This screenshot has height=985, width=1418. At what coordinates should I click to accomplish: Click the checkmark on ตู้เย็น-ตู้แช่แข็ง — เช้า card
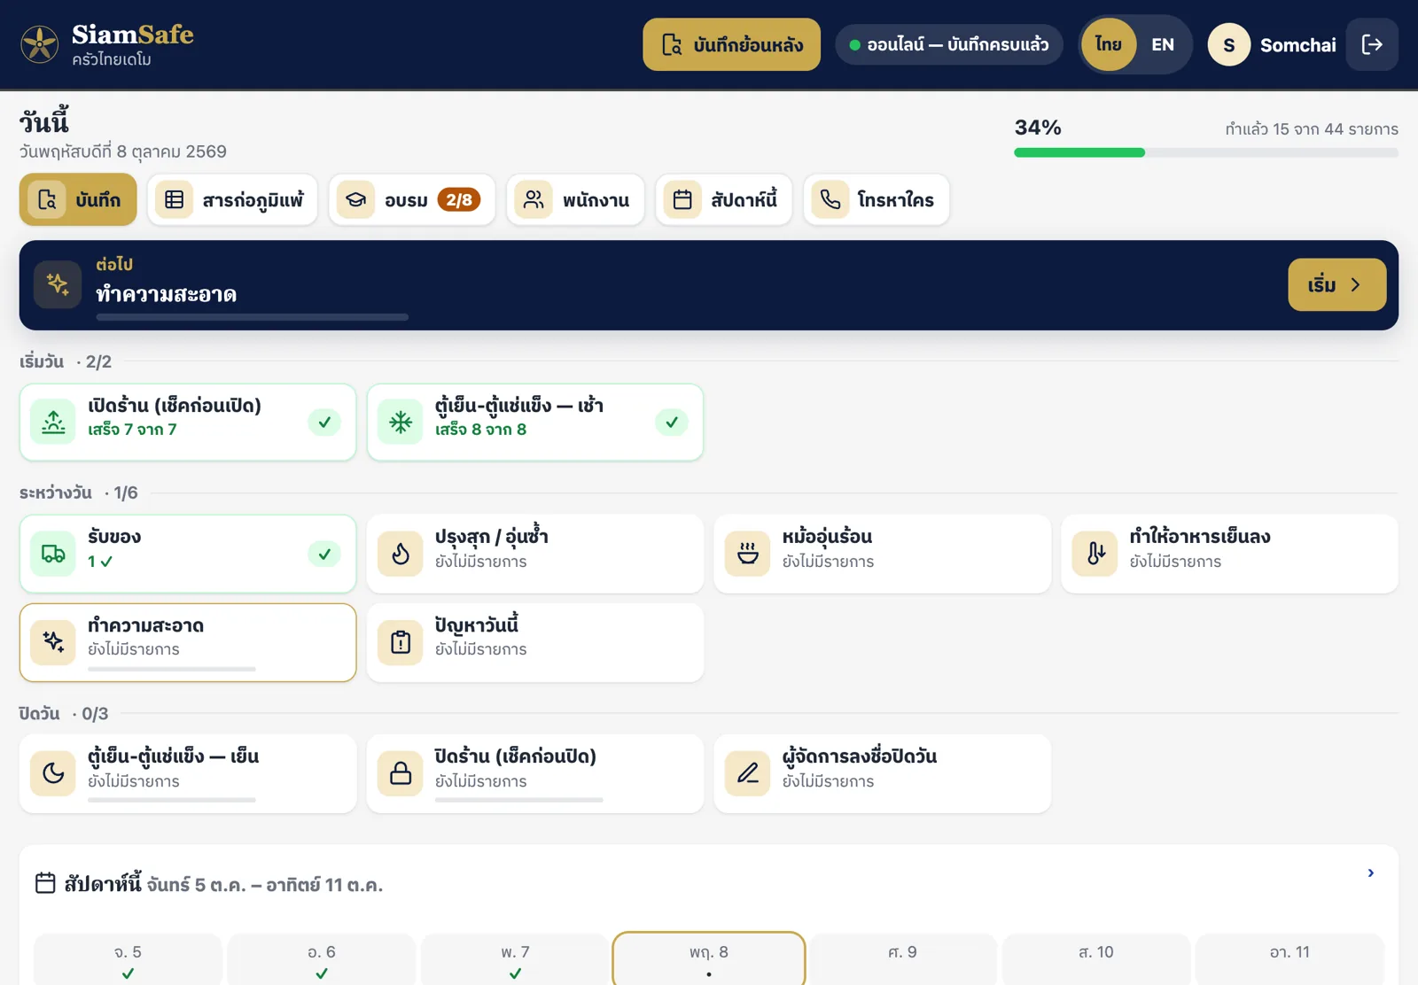pos(672,422)
